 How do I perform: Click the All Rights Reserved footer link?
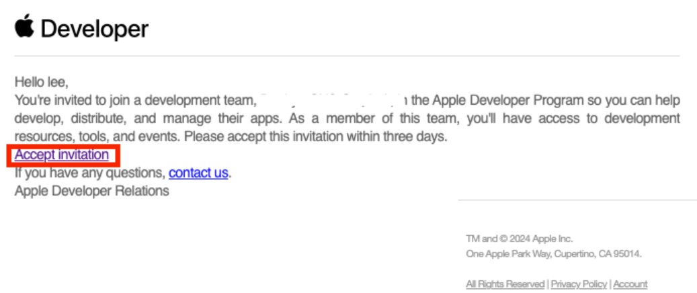coord(505,284)
